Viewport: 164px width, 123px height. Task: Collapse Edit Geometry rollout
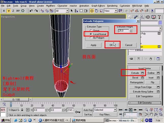[145, 103]
